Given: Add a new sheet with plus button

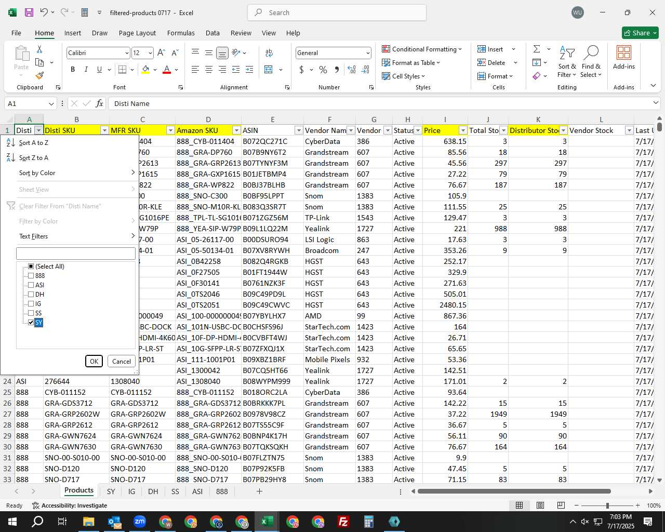Looking at the screenshot, I should (259, 491).
